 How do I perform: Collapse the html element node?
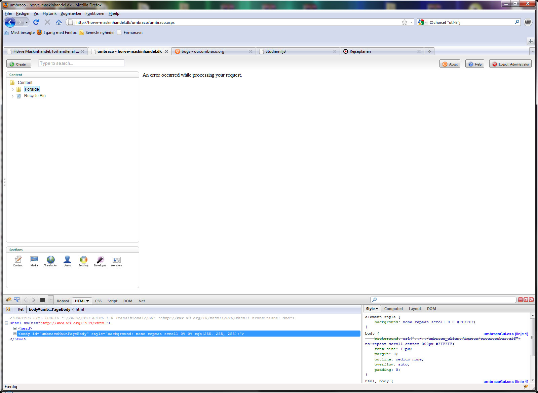pos(7,323)
